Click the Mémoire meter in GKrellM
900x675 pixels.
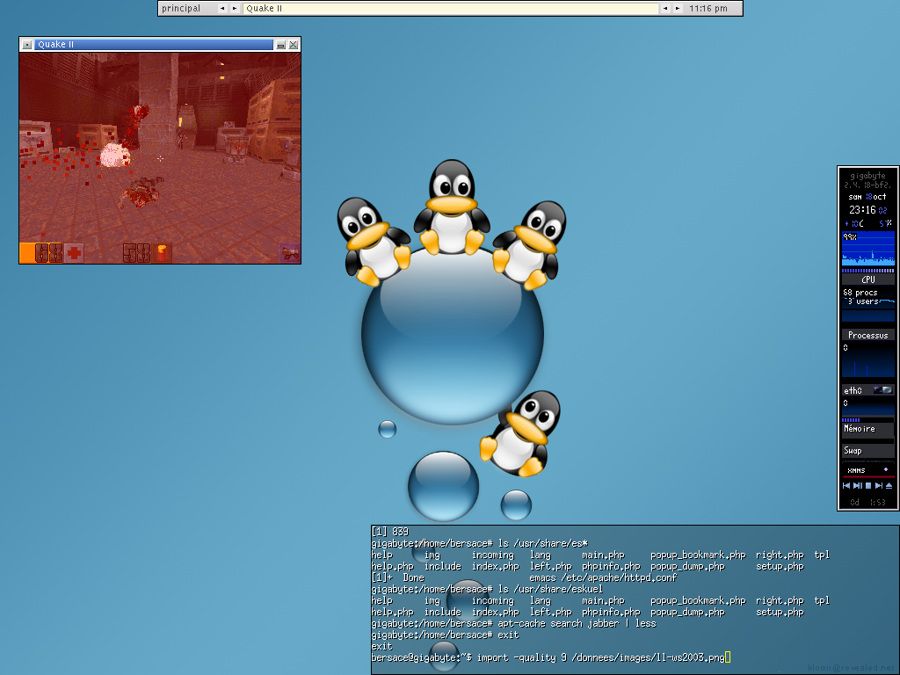867,429
